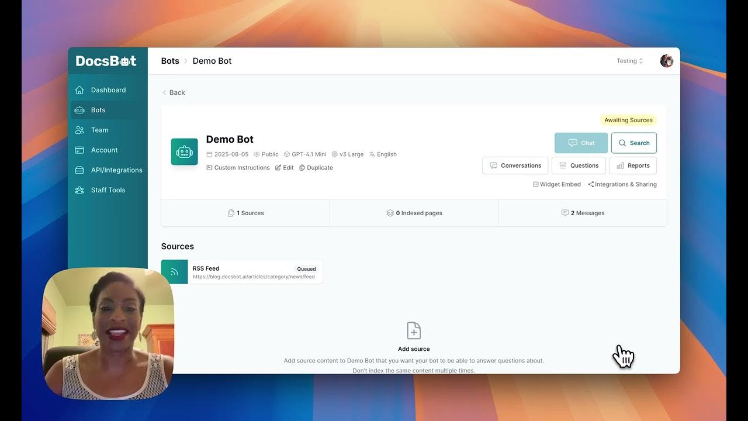Click the API/Integrations stack icon
This screenshot has height=421, width=748.
click(x=79, y=170)
